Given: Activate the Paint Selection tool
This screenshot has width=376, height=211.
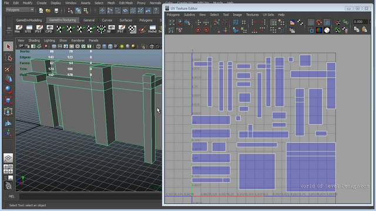Looking at the screenshot, I should point(8,69).
